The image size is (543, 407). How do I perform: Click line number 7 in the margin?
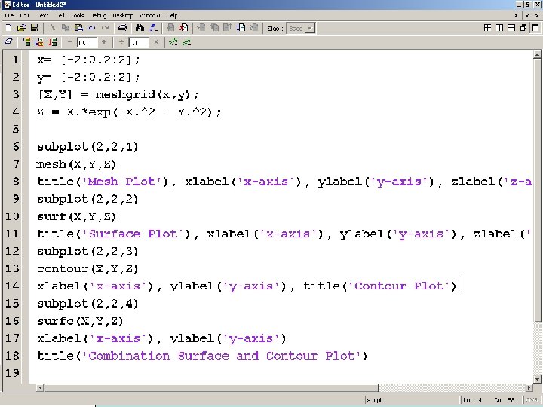click(16, 164)
